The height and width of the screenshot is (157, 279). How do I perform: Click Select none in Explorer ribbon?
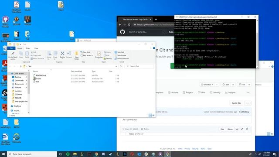click(120, 55)
